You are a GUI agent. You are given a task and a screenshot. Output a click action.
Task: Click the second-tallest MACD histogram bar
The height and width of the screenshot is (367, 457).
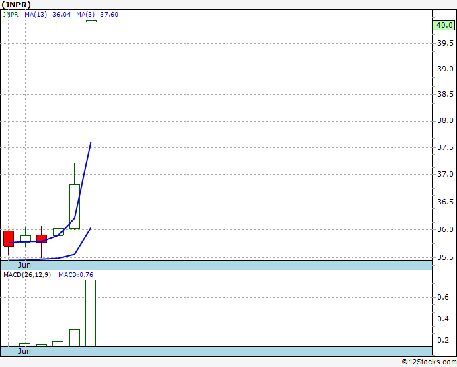coord(75,338)
